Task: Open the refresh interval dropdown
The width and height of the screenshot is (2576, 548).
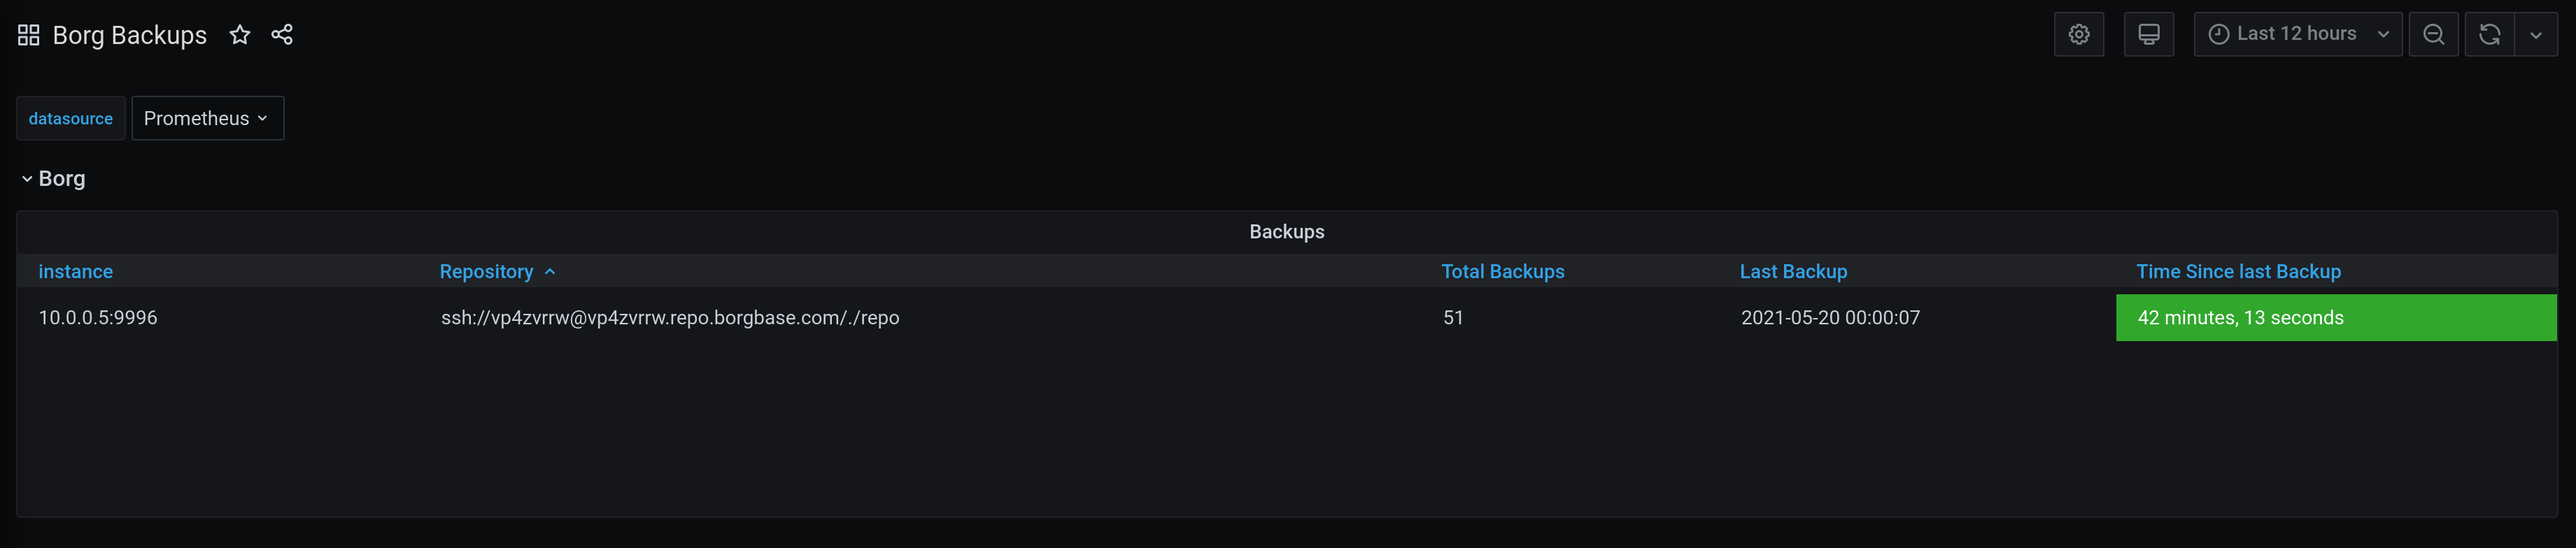Action: (x=2535, y=35)
